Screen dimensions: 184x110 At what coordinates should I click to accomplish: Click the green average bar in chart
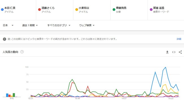(14, 95)
